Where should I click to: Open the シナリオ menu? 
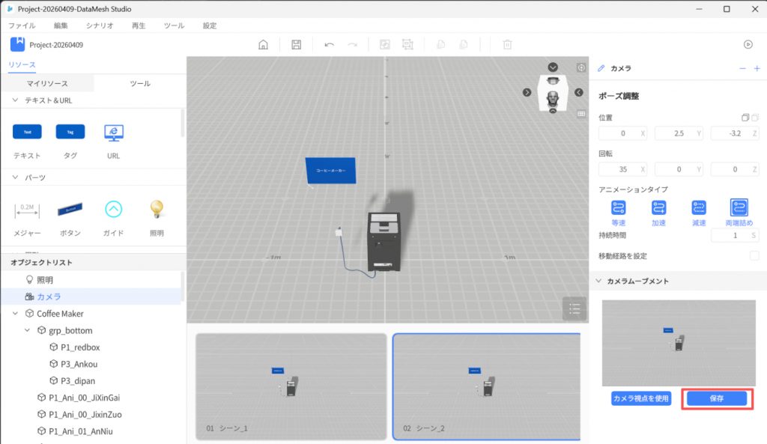(100, 25)
